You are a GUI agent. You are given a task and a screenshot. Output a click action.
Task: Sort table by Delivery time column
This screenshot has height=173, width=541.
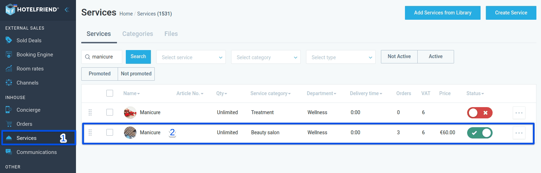[366, 93]
